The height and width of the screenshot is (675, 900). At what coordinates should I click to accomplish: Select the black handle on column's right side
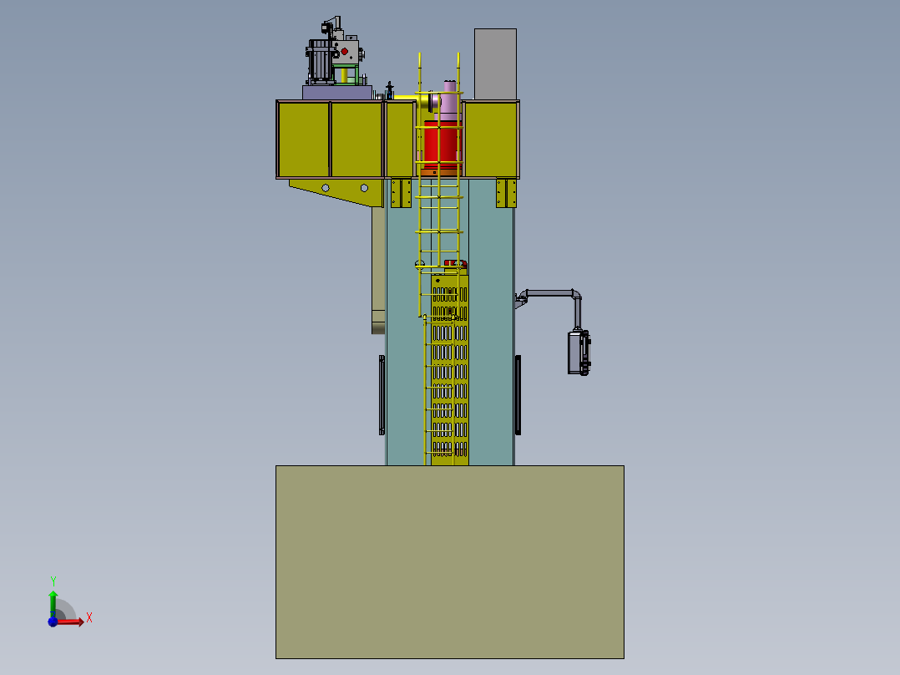tap(518, 395)
